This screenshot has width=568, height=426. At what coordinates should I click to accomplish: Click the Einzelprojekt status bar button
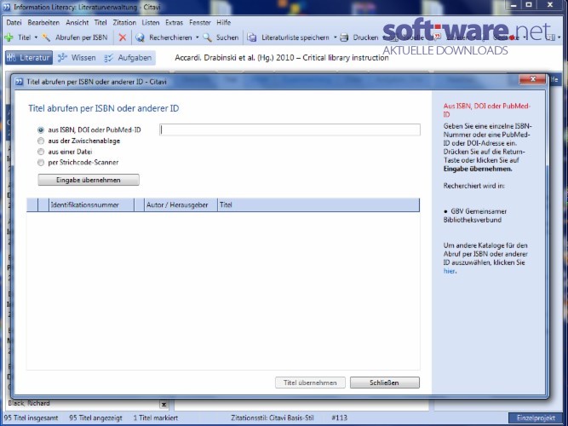pyautogui.click(x=536, y=418)
